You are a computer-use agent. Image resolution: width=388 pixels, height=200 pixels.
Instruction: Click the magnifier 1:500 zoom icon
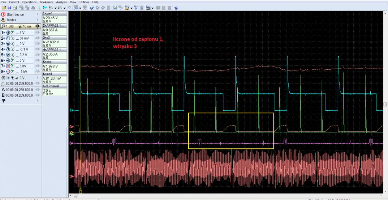click(x=3, y=26)
